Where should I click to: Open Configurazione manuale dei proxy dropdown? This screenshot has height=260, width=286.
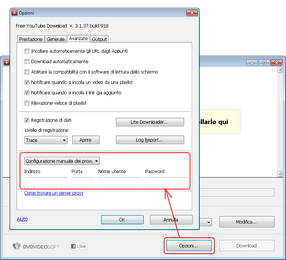[62, 161]
